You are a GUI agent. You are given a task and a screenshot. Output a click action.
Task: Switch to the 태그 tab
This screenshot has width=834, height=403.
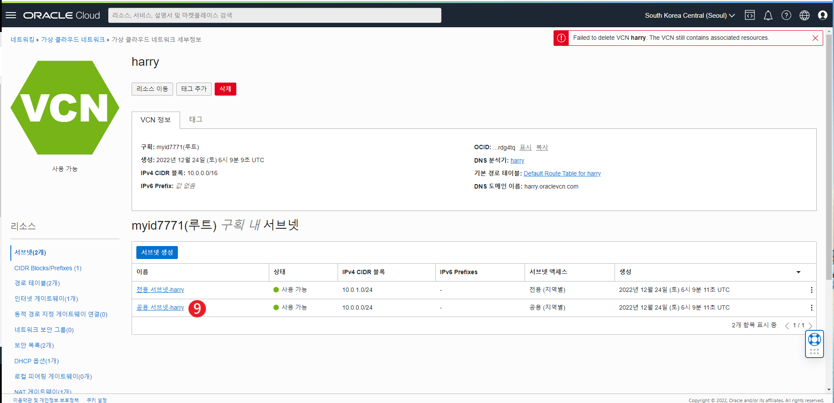[x=196, y=119]
